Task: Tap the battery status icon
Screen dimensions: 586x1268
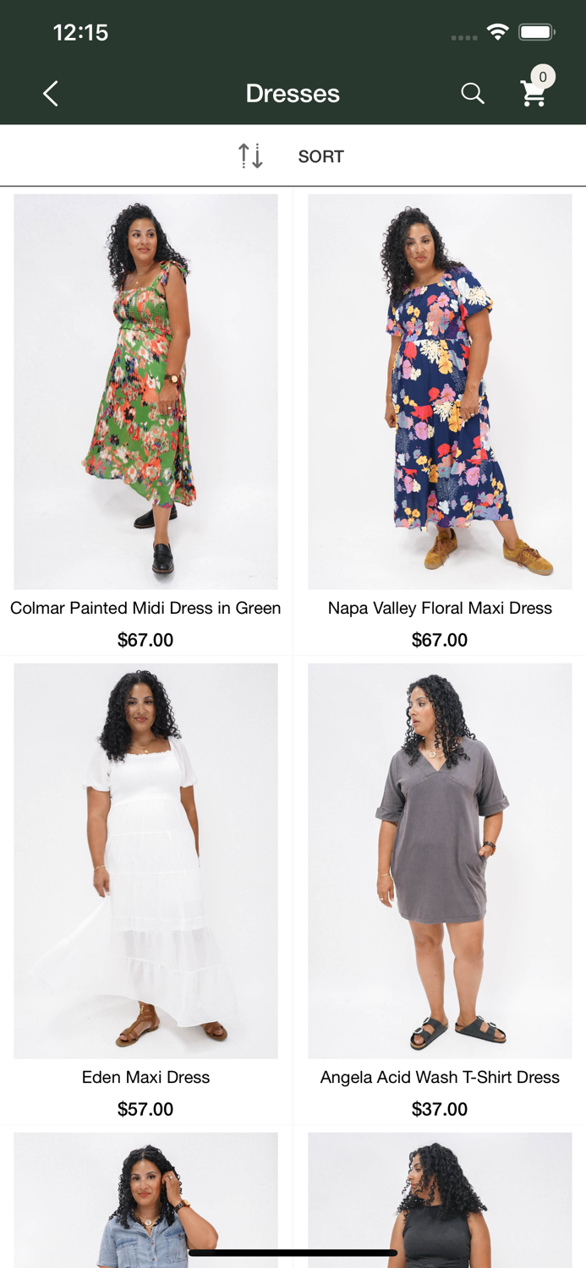Action: tap(536, 32)
